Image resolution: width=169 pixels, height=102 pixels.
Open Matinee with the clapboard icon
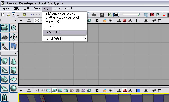(x=116, y=15)
